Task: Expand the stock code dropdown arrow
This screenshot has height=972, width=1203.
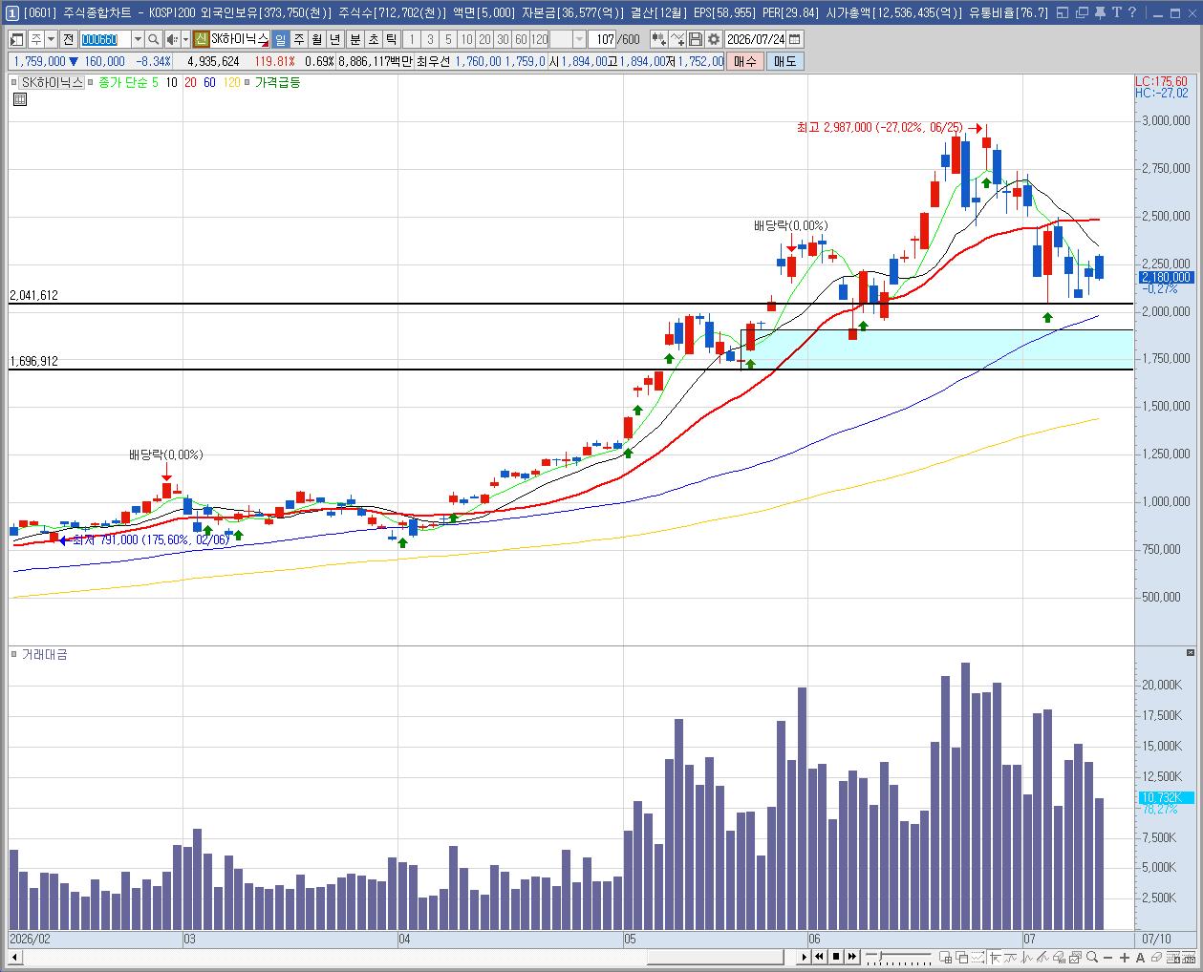Action: (x=137, y=39)
